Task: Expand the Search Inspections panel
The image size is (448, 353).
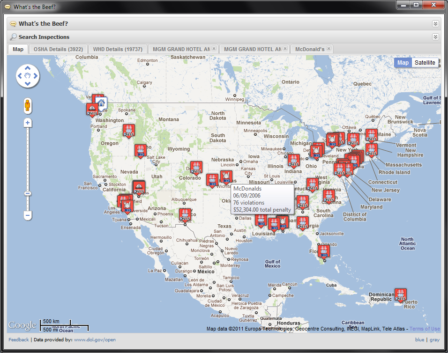Action: pyautogui.click(x=435, y=37)
